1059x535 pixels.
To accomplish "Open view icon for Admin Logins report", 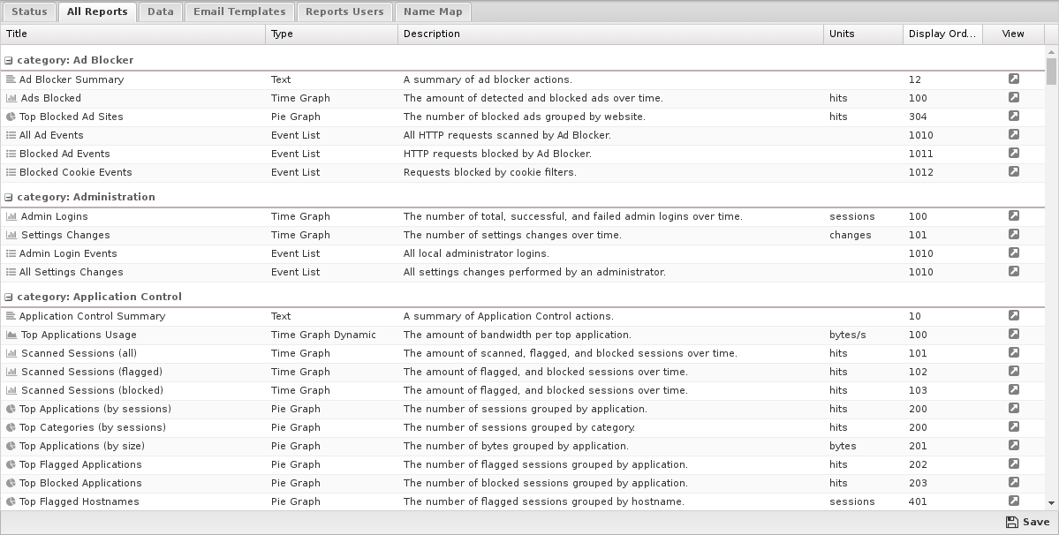I will (x=1013, y=216).
